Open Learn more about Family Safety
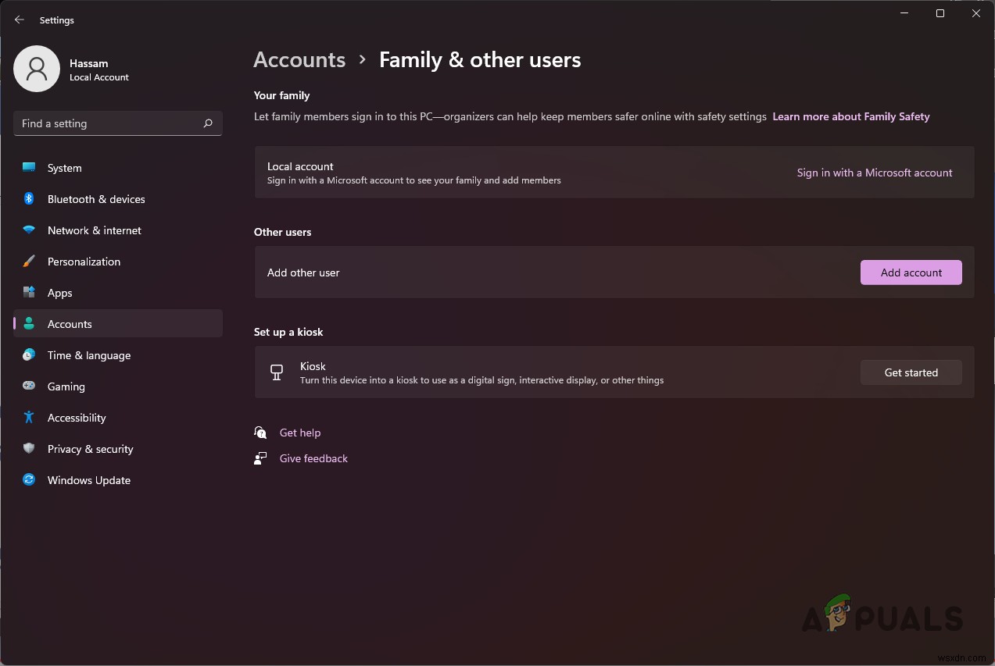995x666 pixels. (850, 116)
